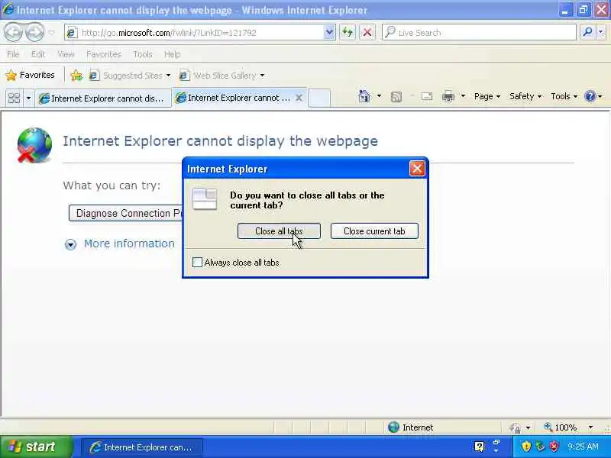Click the yellow security shield tray icon
611x458 pixels.
tap(526, 446)
